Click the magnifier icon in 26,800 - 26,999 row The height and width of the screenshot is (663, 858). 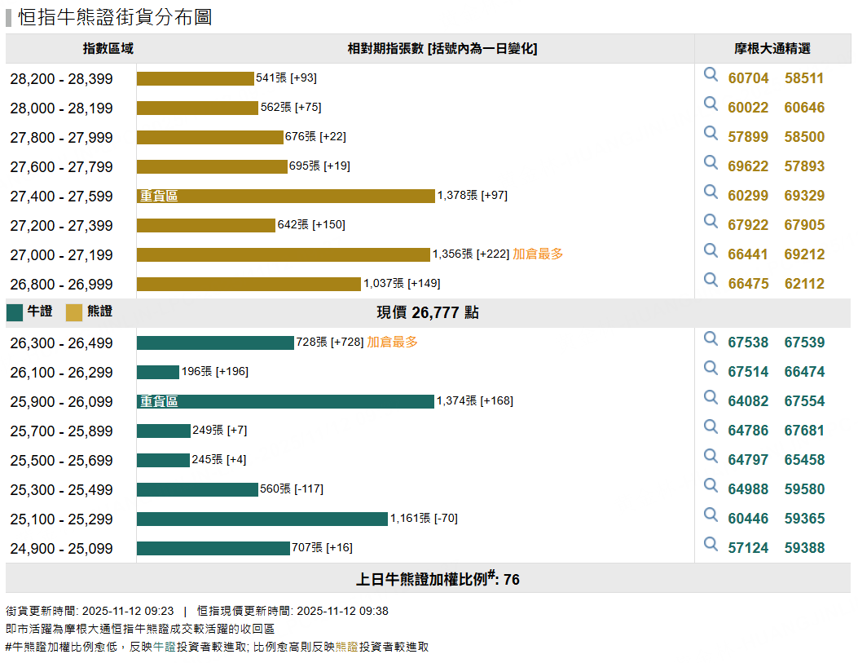click(711, 280)
